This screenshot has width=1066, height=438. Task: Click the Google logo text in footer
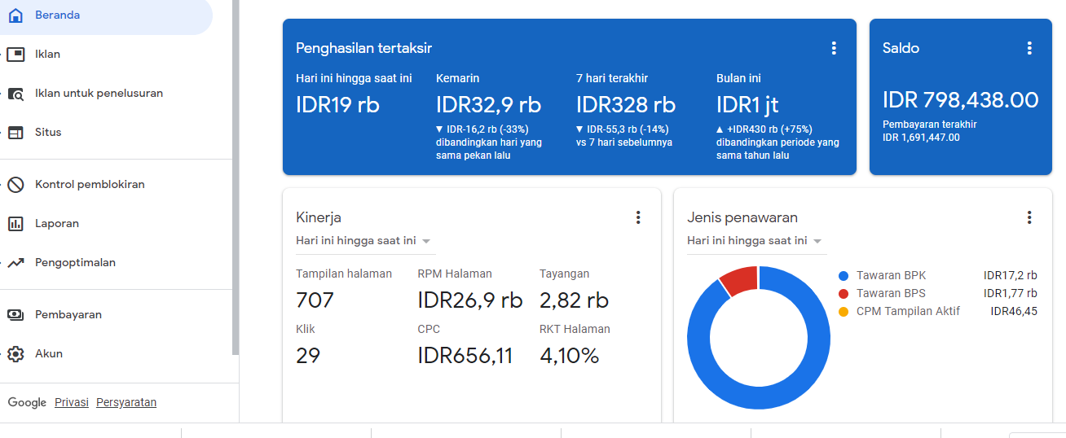coord(27,402)
